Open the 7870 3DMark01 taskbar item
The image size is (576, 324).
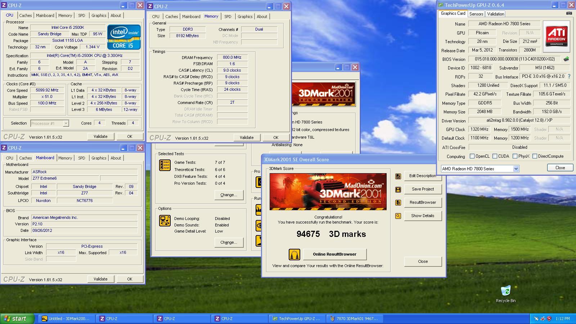click(x=355, y=319)
